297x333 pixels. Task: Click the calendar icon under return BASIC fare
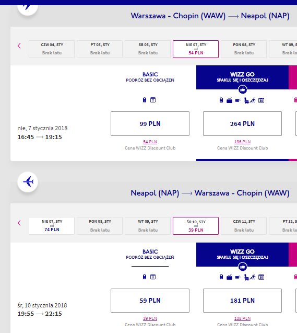click(x=153, y=277)
